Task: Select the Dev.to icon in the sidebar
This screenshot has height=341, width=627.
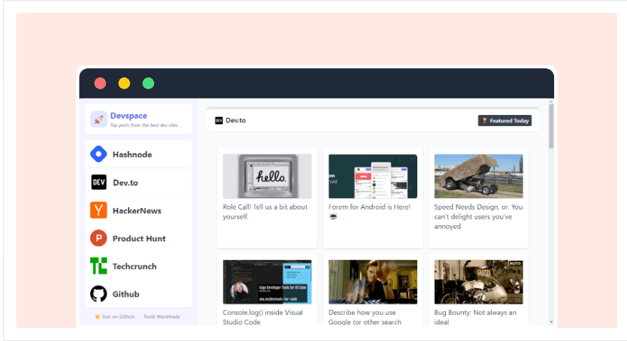Action: tap(98, 183)
